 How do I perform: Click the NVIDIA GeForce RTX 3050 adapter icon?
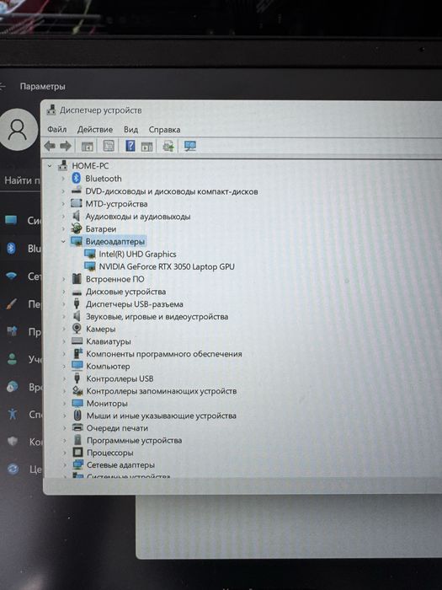point(90,266)
